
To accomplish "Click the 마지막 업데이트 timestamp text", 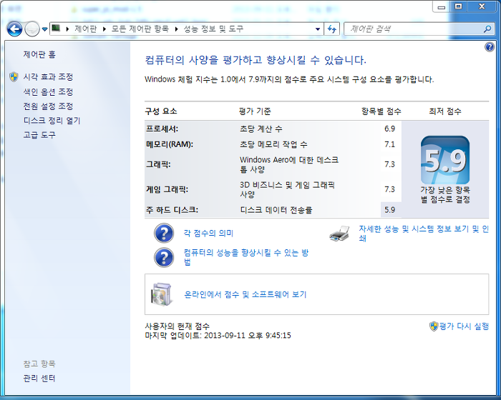I will click(218, 336).
